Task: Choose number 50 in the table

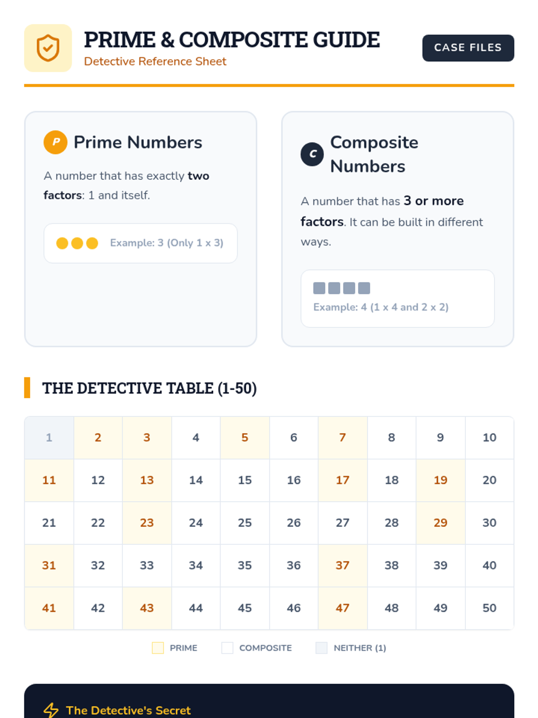Action: coord(489,608)
